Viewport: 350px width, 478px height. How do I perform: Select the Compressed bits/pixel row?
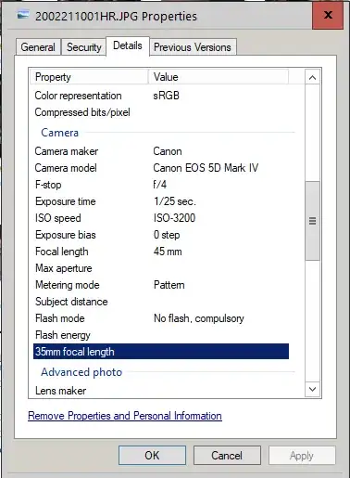coord(161,112)
